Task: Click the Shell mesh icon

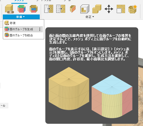Action: point(85,9)
